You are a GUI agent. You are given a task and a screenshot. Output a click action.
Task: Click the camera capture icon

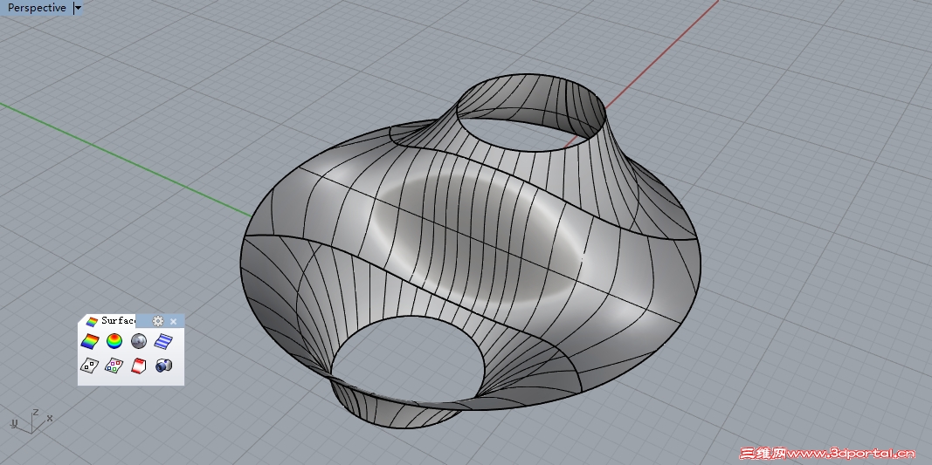pos(163,366)
